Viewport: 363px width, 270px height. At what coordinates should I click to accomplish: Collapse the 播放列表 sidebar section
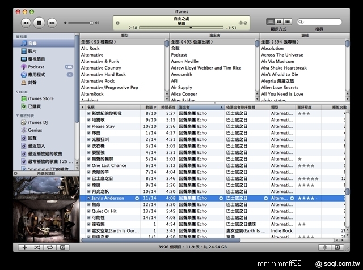coord(17,115)
